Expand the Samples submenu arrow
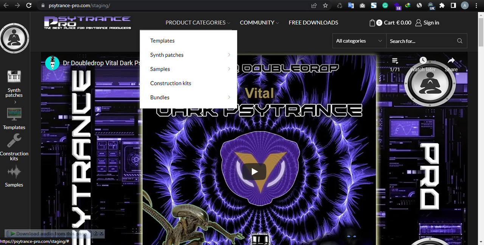Screen dimensions: 484x245 click(229, 69)
